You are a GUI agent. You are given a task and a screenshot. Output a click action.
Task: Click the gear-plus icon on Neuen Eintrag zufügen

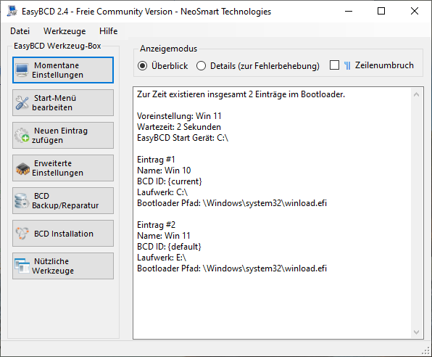[22, 135]
